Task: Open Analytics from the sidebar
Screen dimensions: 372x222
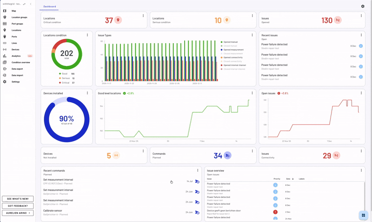Action: click(x=16, y=56)
